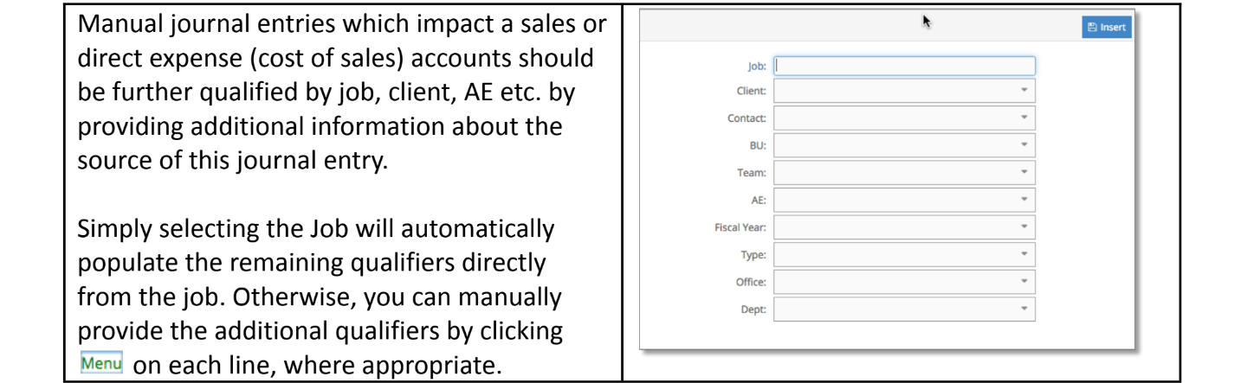Expand the Contact dropdown arrow

click(x=1024, y=118)
